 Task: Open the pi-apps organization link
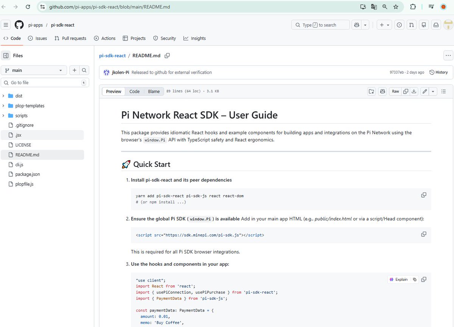(36, 25)
